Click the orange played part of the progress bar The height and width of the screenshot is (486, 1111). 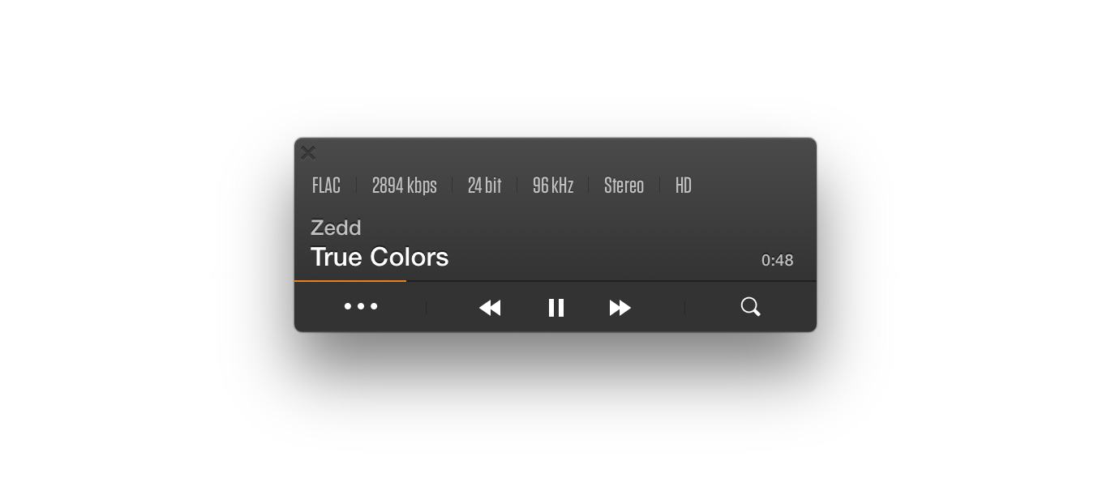[350, 281]
